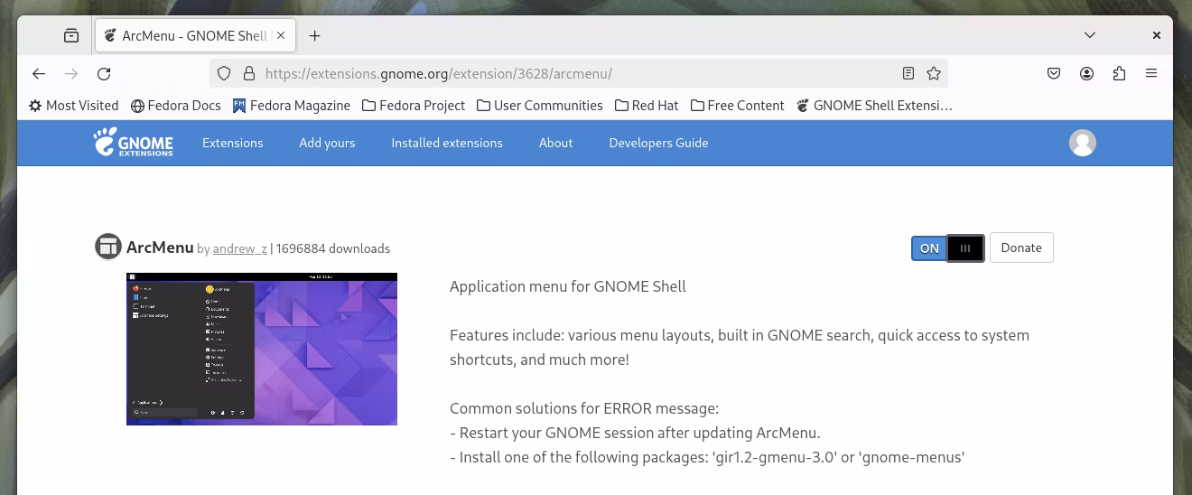The image size is (1192, 495).
Task: Toggle reader view icon in address bar
Action: pyautogui.click(x=908, y=74)
